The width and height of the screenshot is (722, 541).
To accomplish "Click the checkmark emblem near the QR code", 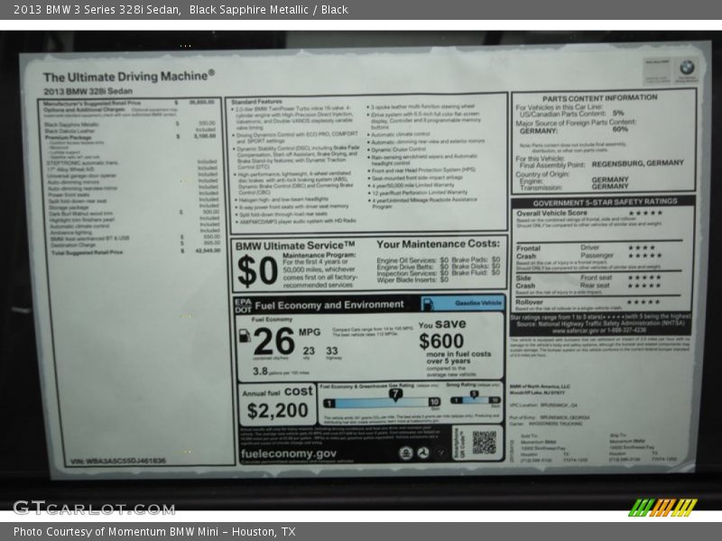I will click(x=440, y=451).
